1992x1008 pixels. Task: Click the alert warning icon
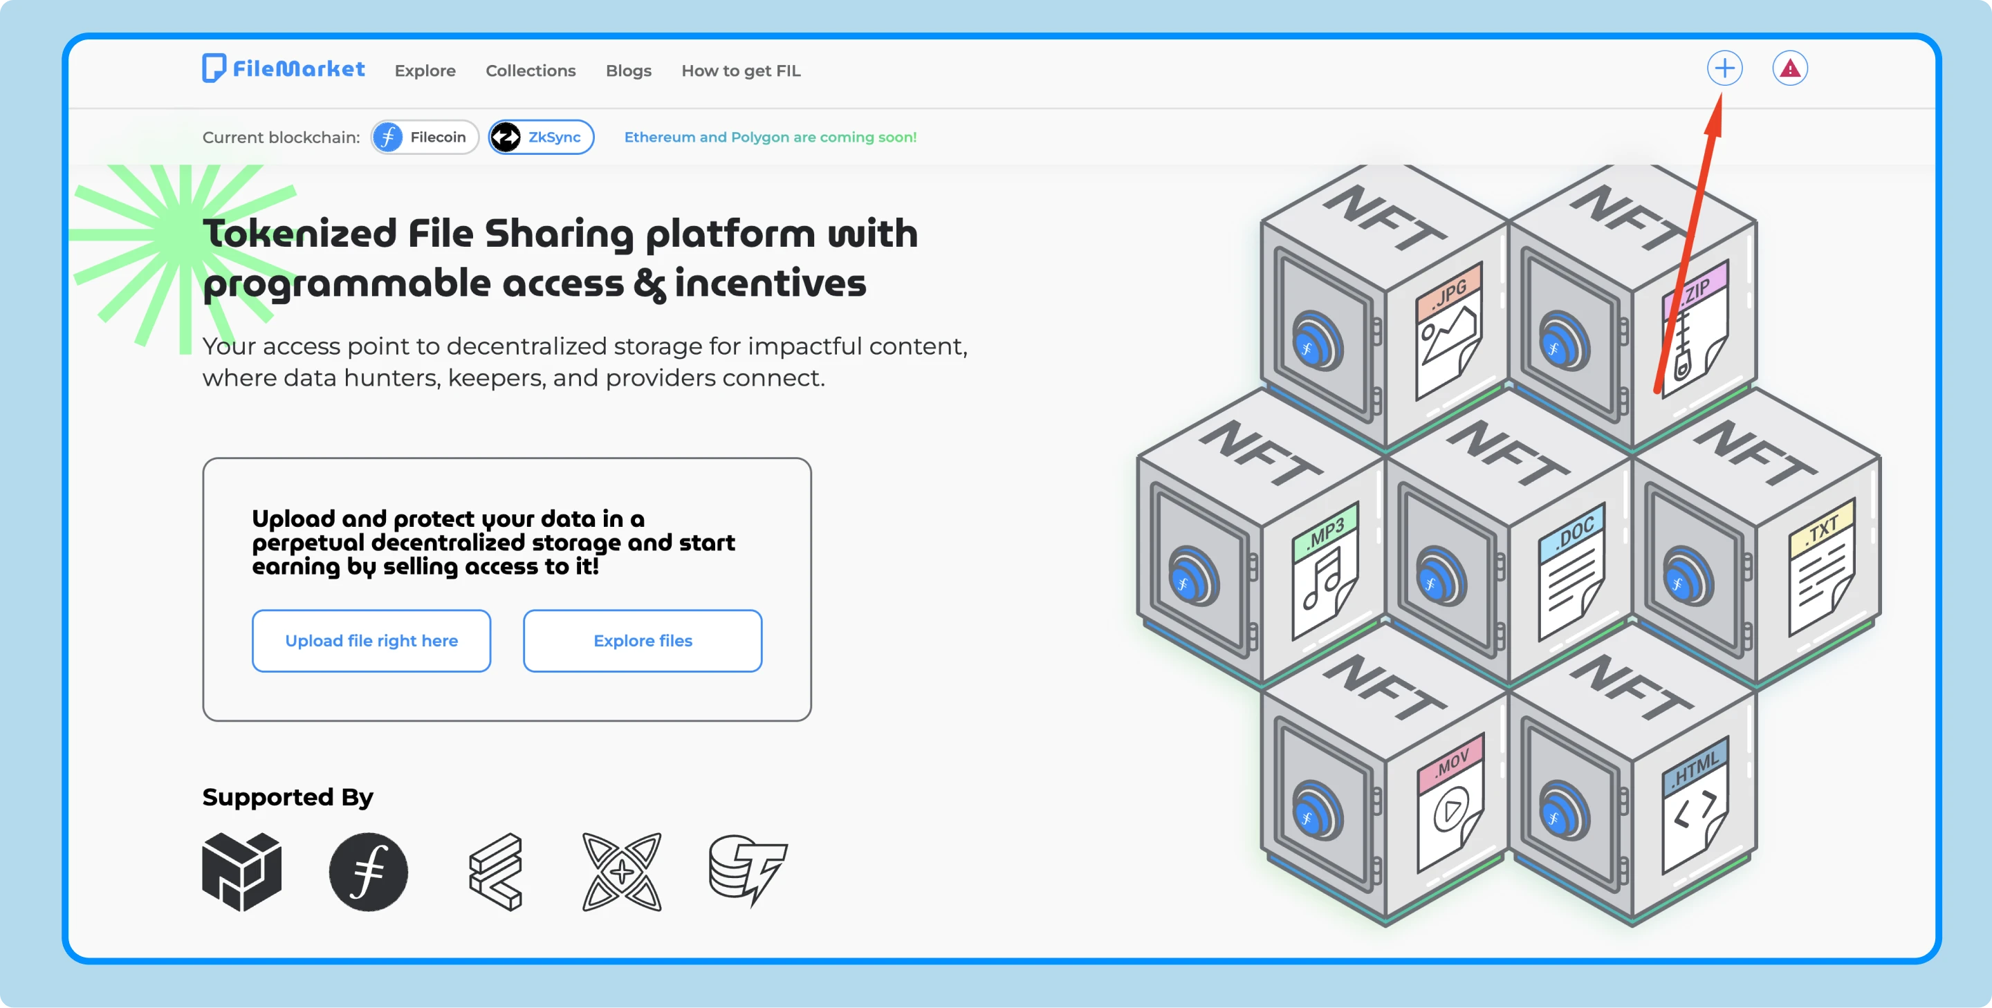tap(1790, 68)
